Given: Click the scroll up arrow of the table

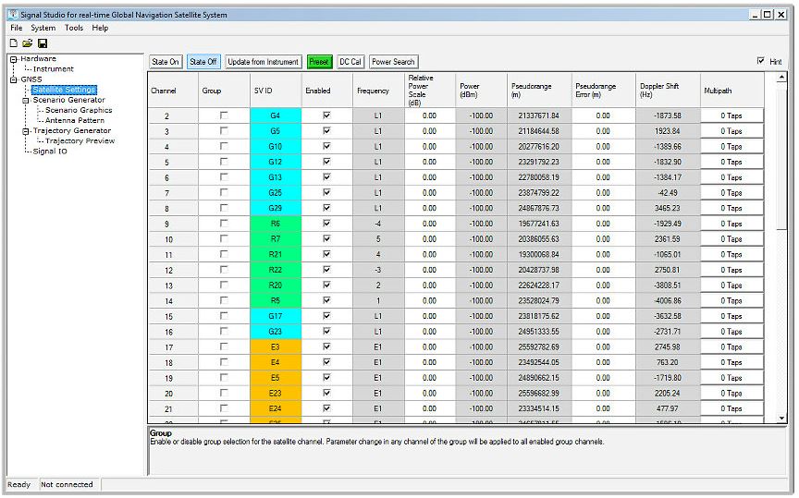Looking at the screenshot, I should 781,78.
